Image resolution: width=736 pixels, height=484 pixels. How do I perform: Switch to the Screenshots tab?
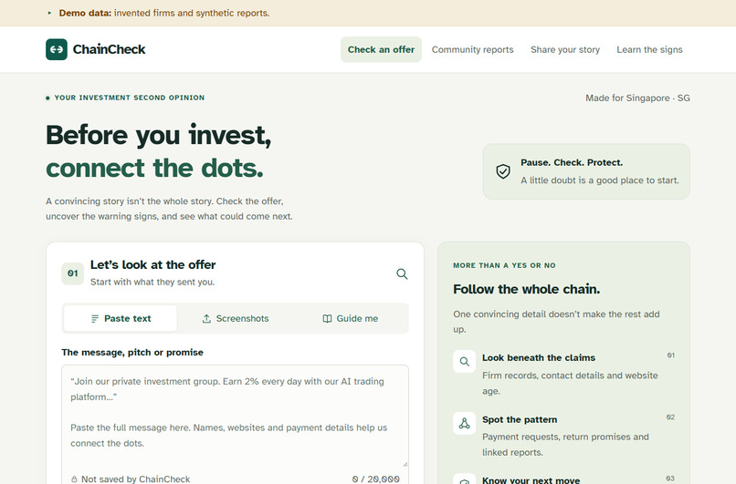pyautogui.click(x=236, y=319)
